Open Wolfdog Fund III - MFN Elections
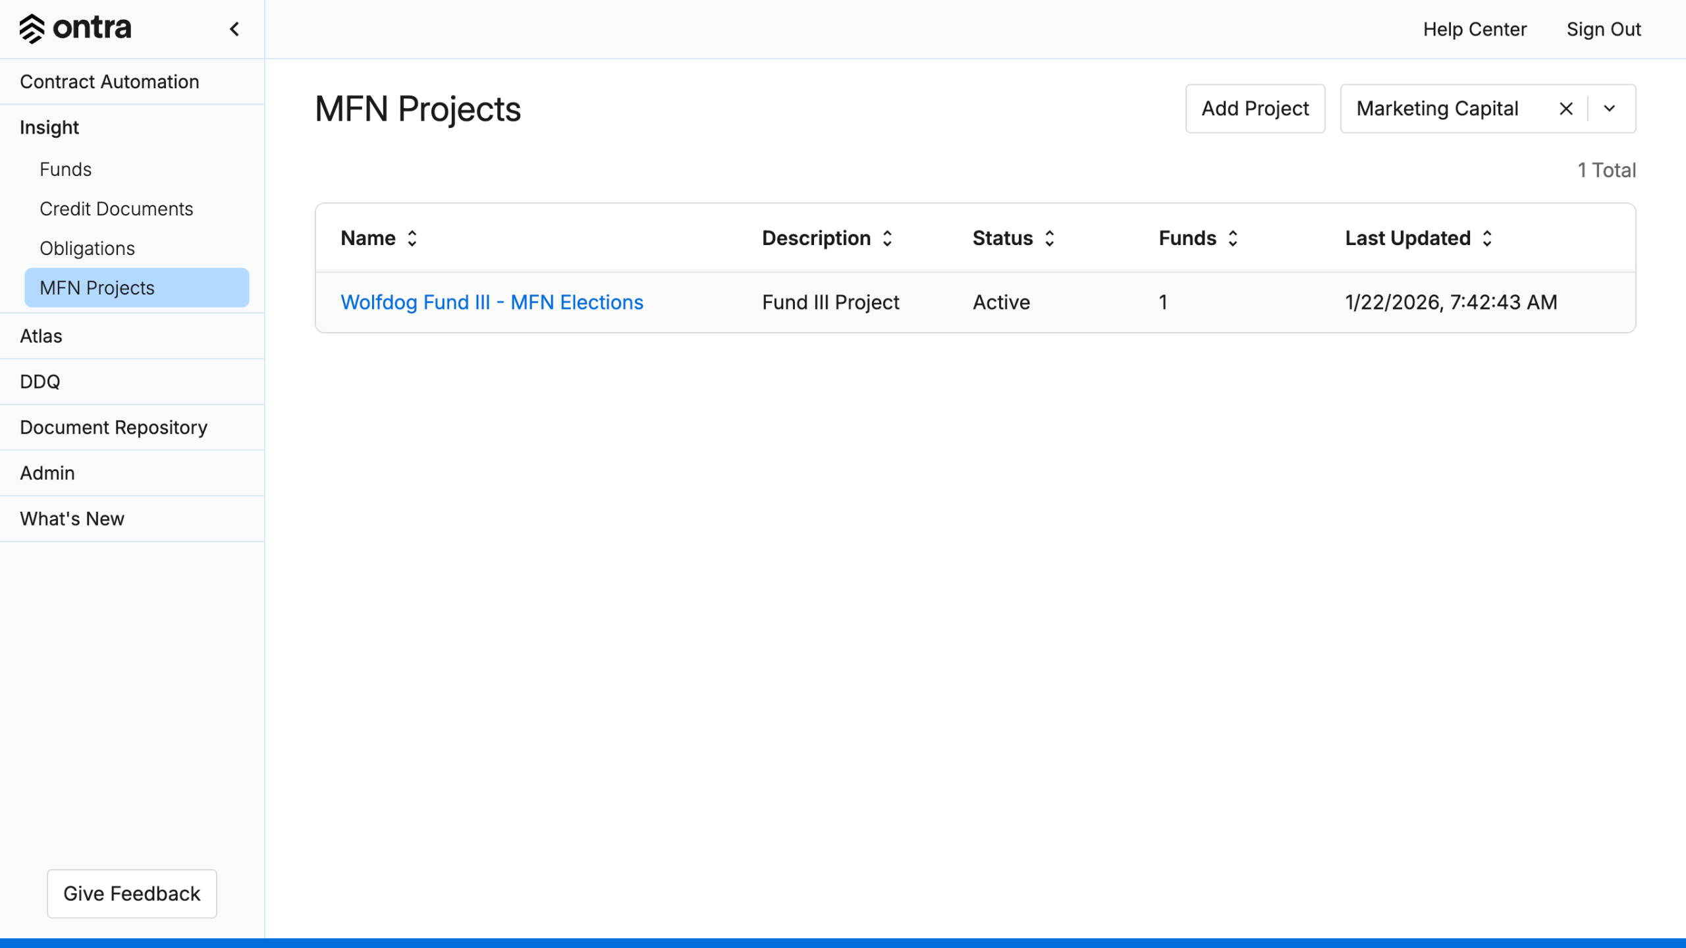The height and width of the screenshot is (948, 1686). [491, 302]
